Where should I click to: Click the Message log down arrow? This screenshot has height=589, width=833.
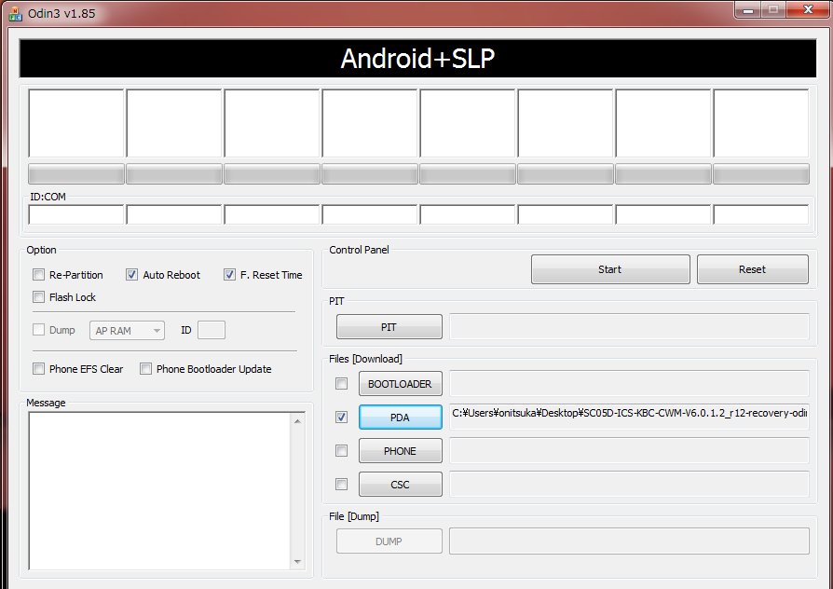[x=297, y=561]
